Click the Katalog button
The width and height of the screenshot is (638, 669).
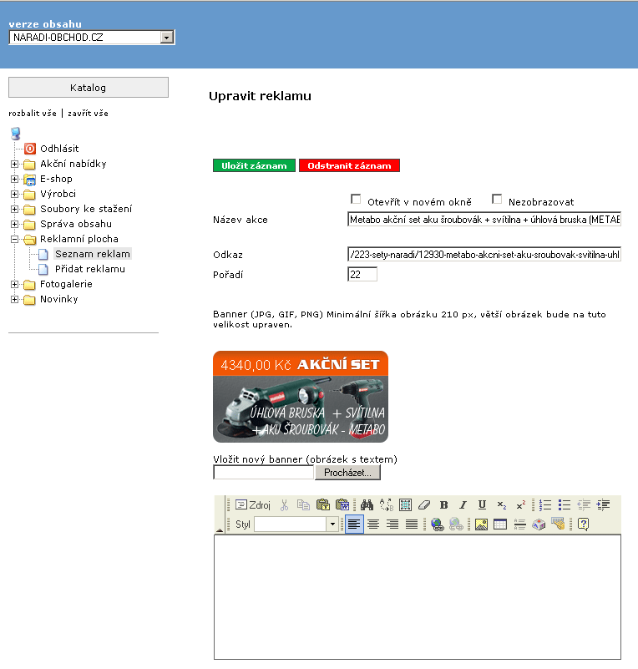89,88
